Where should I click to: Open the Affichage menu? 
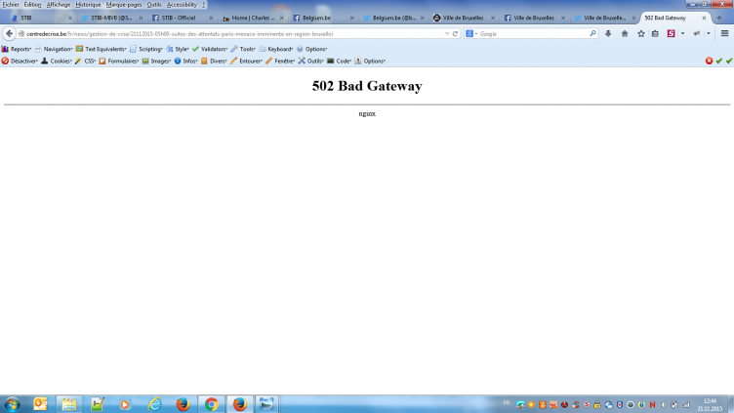click(x=59, y=4)
